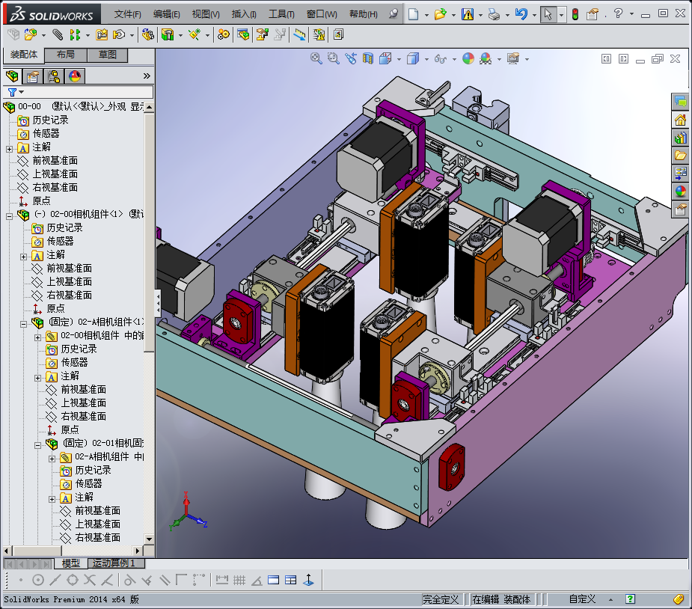
Task: Collapse the (固定) 02-A相机组件 node
Action: pyautogui.click(x=23, y=324)
